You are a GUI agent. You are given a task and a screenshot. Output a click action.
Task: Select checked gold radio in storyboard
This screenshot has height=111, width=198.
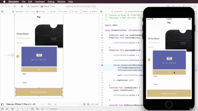[x=18, y=56]
